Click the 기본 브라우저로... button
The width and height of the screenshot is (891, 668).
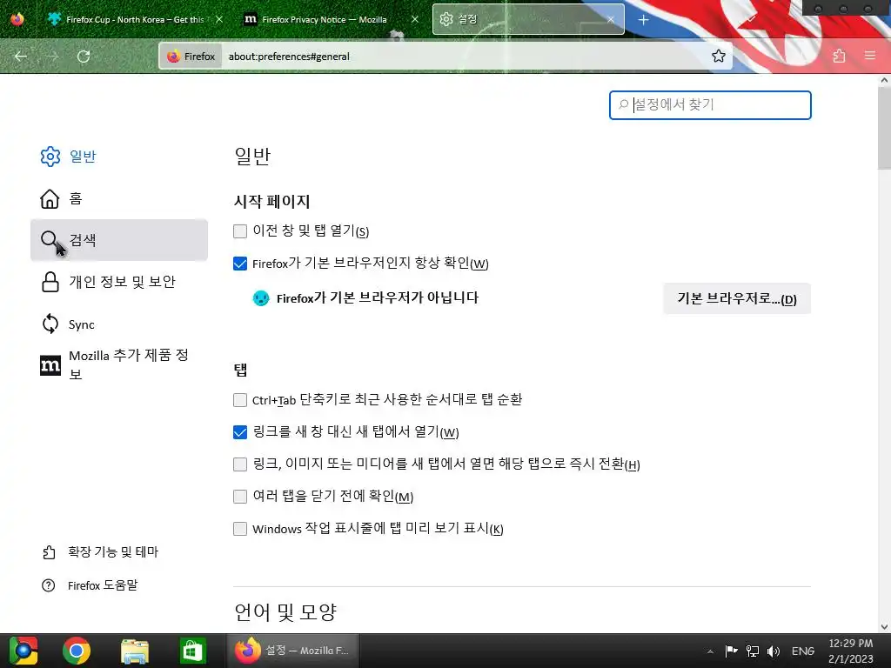736,299
